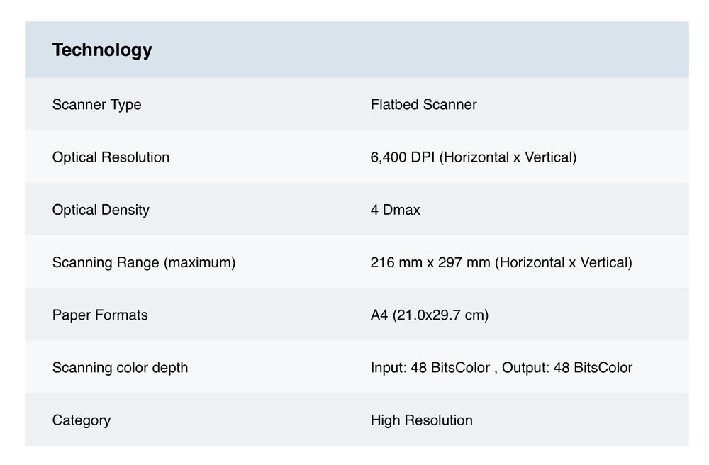Click Horizontal x Vertical after 297 mm
This screenshot has width=709, height=465.
(563, 262)
